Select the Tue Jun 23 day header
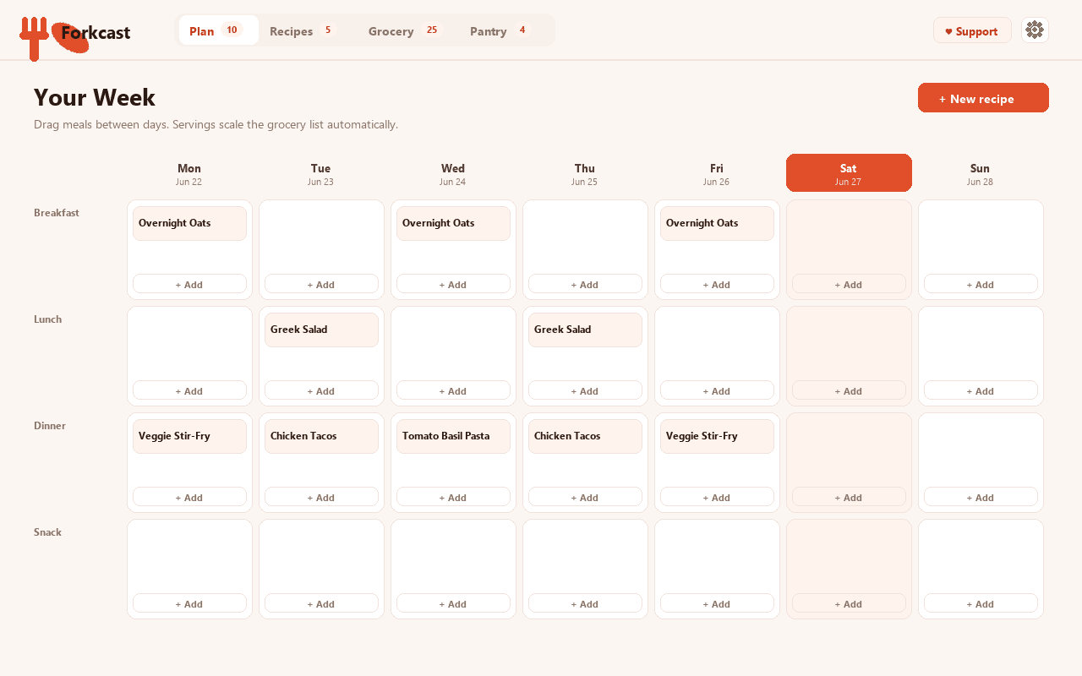 (321, 173)
